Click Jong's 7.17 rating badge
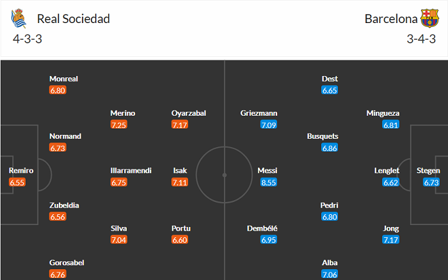Viewport: 448px width, 280px height. point(391,240)
